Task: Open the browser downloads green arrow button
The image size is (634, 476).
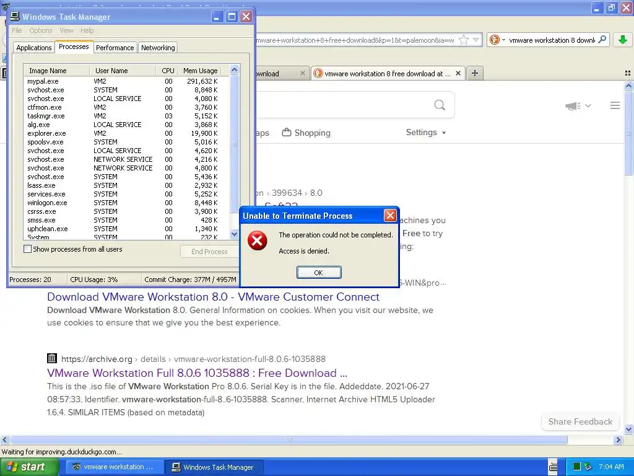Action: pyautogui.click(x=623, y=40)
